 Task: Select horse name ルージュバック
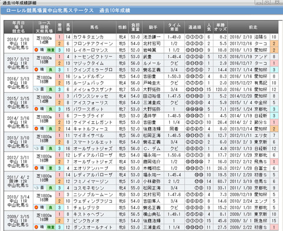88,83
